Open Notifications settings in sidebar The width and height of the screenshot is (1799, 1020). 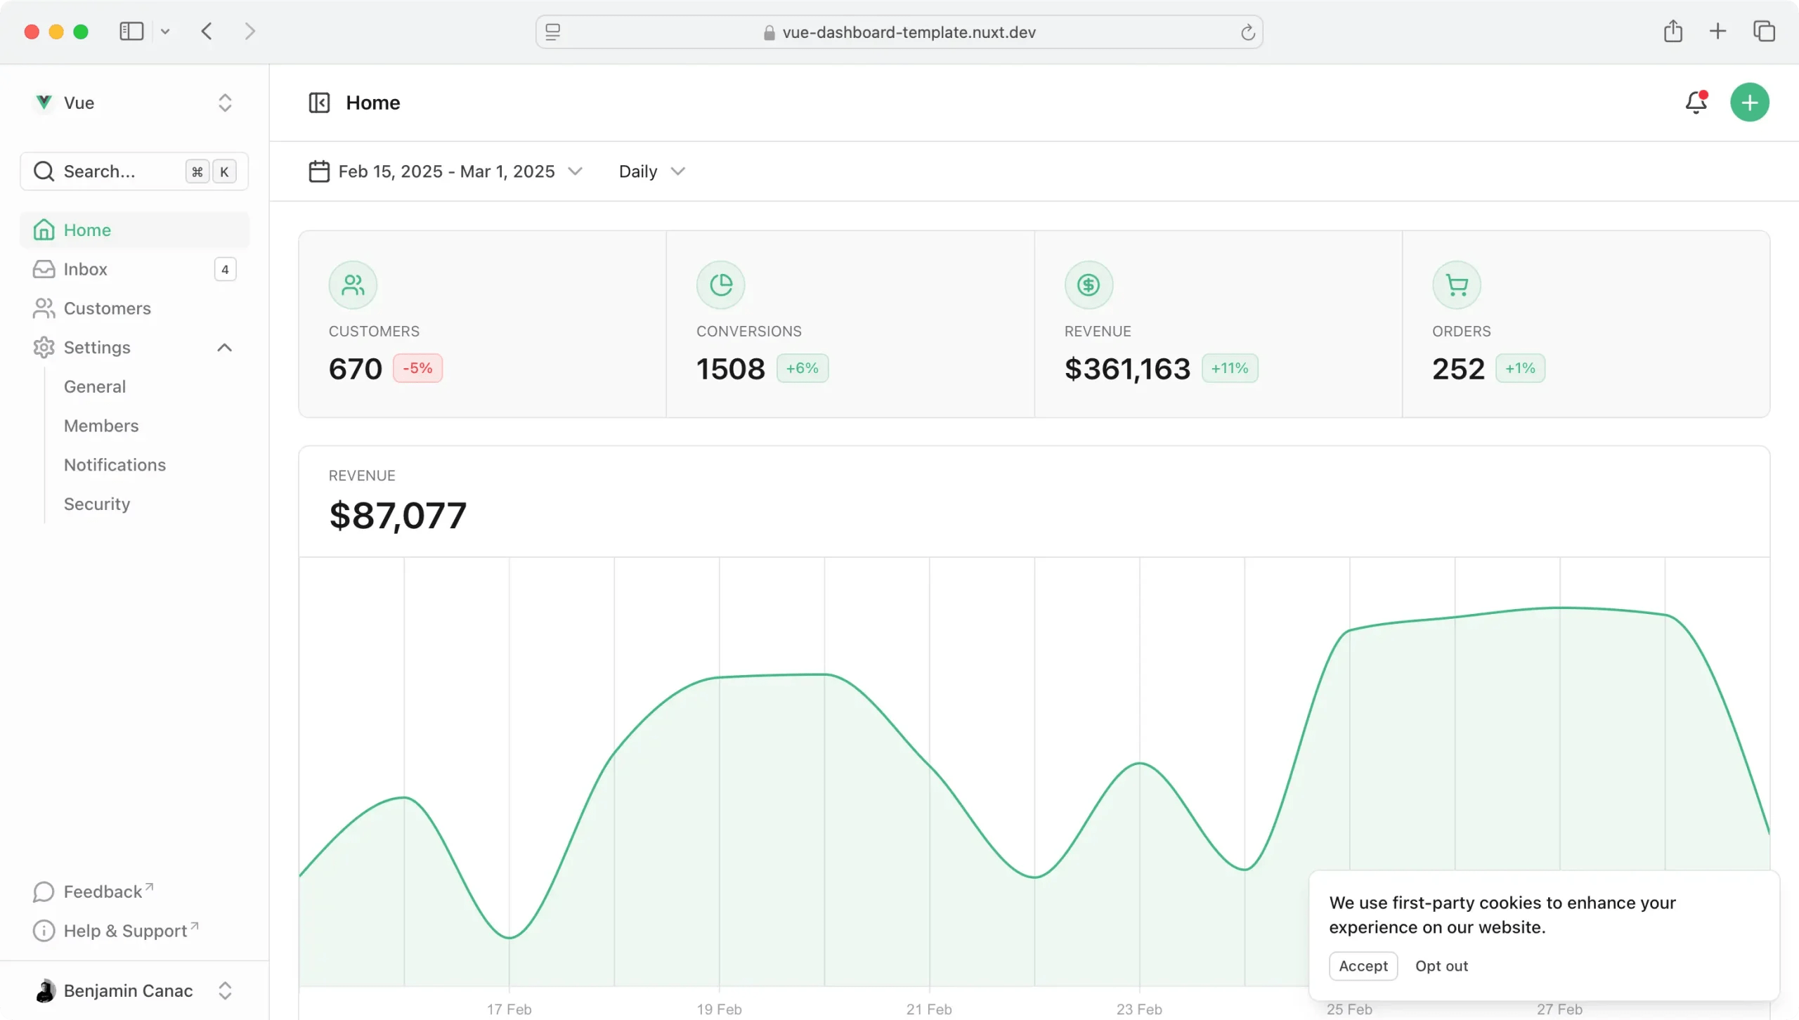(x=115, y=465)
